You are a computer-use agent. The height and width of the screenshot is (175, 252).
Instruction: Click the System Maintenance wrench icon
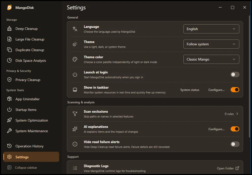[x=9, y=131]
